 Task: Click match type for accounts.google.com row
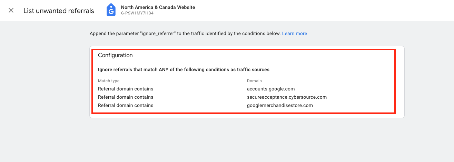(126, 89)
